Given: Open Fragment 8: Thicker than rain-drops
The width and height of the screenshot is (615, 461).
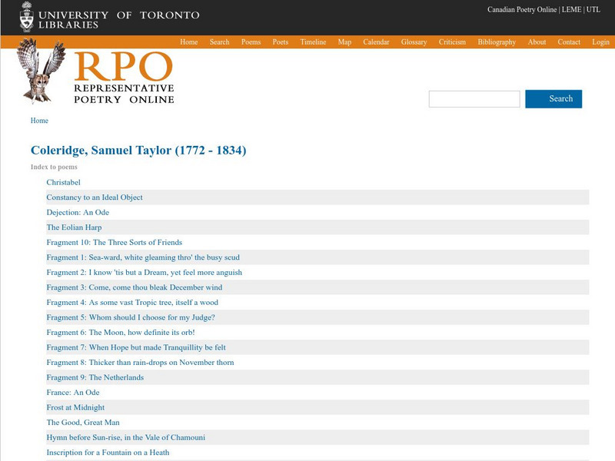Looking at the screenshot, I should pyautogui.click(x=140, y=362).
